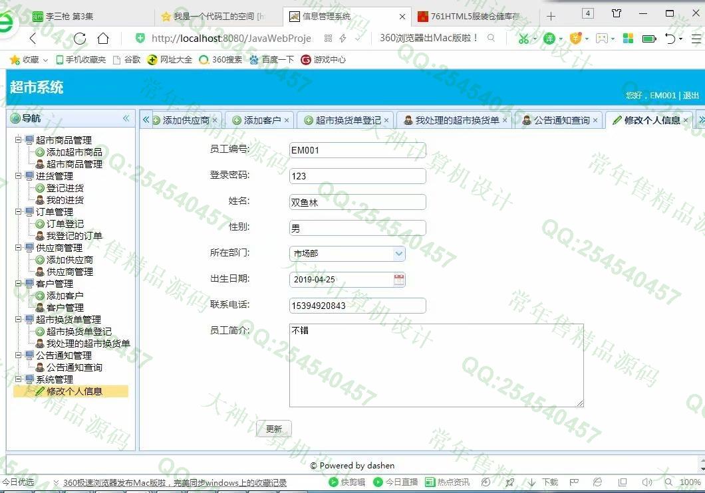The width and height of the screenshot is (705, 493).
Task: Open the undo closed-tab arrow icon
Action: (670, 39)
